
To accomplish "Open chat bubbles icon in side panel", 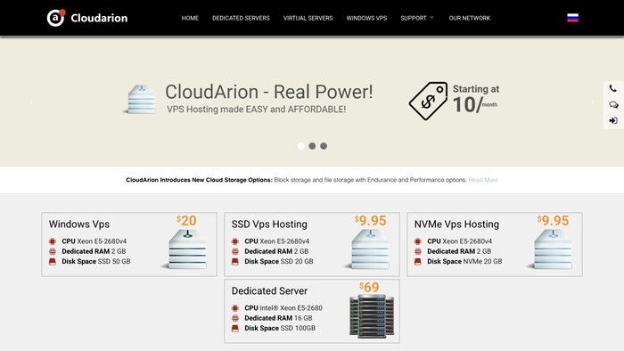I will click(x=613, y=105).
